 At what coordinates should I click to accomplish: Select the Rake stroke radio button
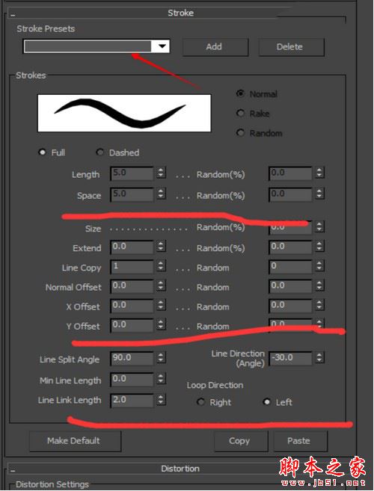tap(241, 113)
